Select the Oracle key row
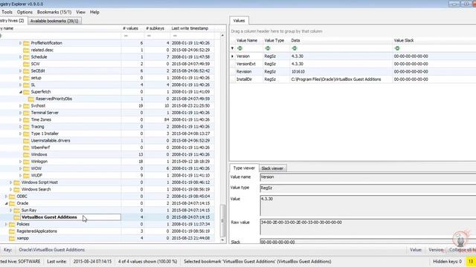476x267 pixels. point(106,203)
